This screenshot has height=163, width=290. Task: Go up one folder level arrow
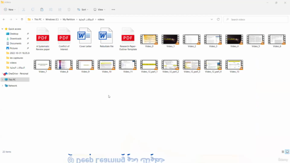(x=22, y=19)
